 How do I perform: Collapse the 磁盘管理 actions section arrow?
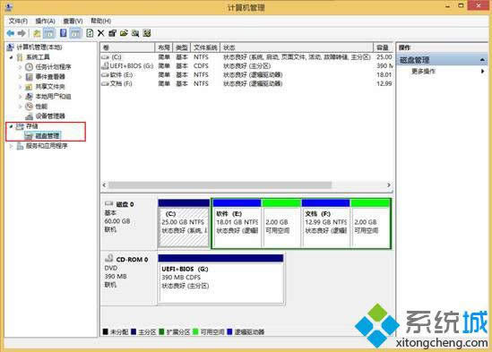(482, 60)
